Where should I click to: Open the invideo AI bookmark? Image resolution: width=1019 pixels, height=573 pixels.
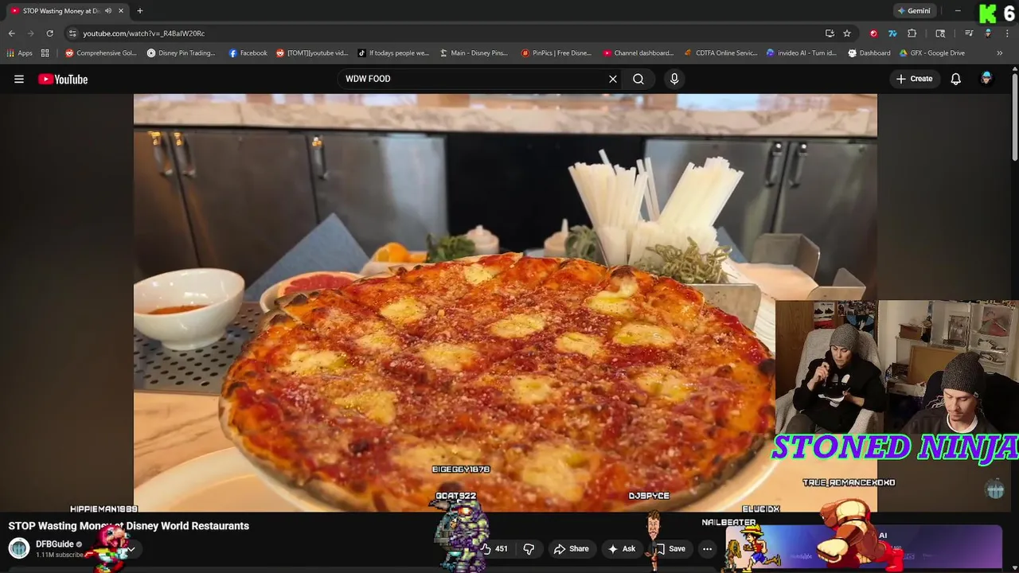point(802,53)
